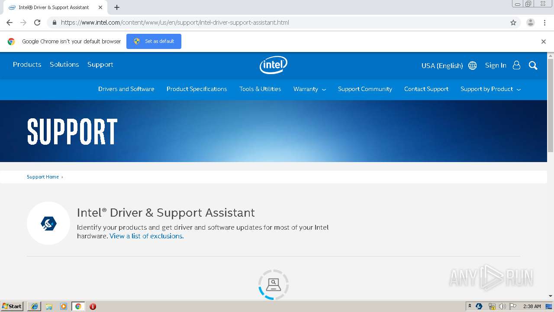Select the USA (English) region link
This screenshot has height=312, width=554.
pyautogui.click(x=442, y=65)
